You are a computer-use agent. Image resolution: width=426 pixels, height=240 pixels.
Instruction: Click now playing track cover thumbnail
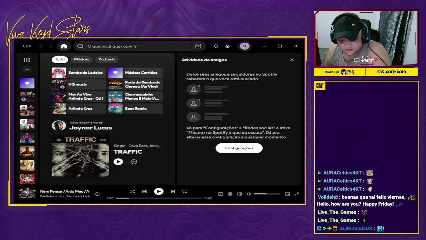[x=27, y=194]
